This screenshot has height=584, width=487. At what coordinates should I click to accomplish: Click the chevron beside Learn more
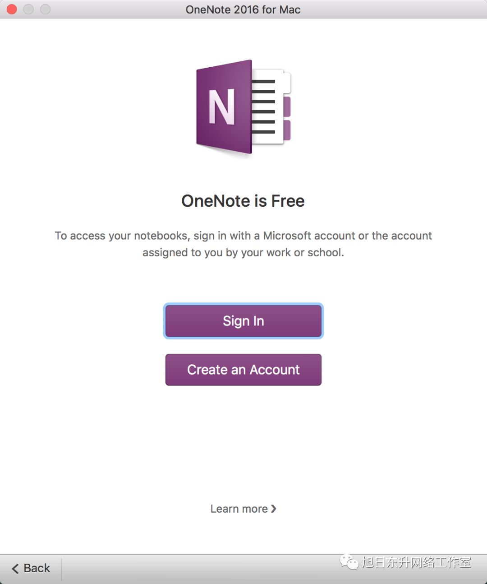(274, 509)
